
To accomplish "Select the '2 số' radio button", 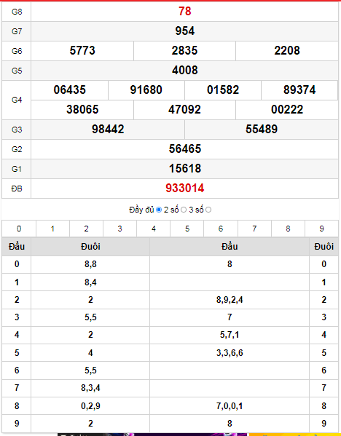I will click(184, 210).
